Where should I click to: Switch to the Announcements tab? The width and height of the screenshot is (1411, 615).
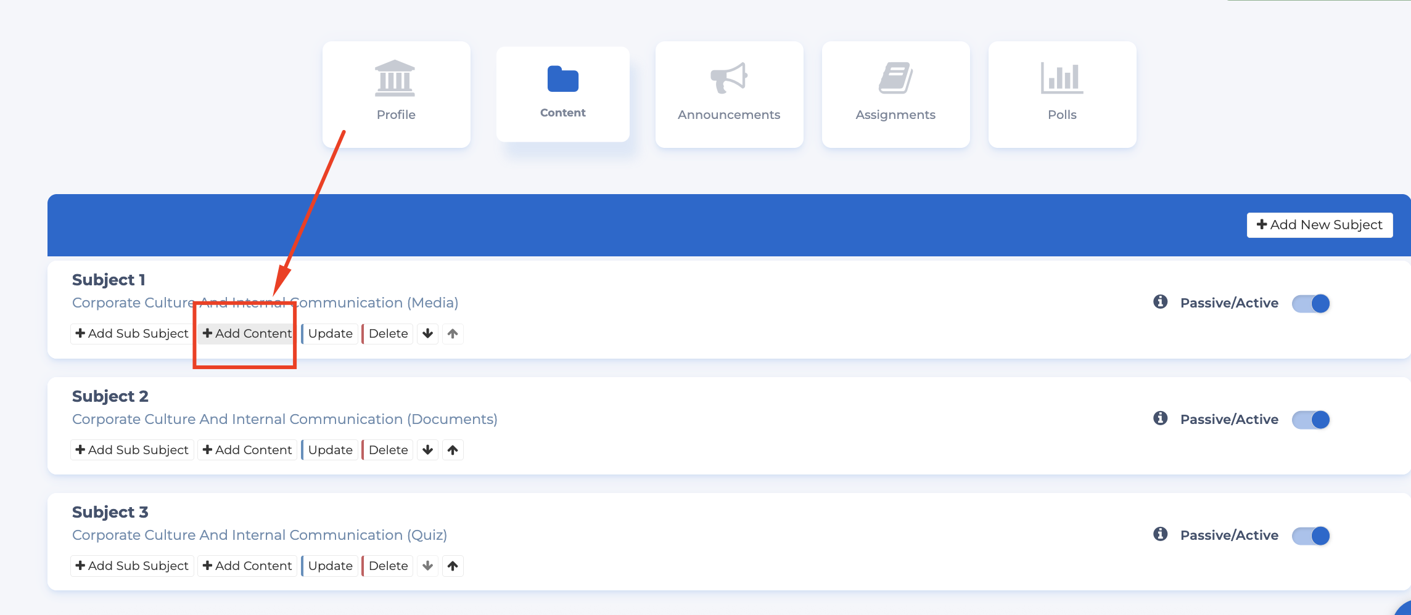click(x=728, y=94)
